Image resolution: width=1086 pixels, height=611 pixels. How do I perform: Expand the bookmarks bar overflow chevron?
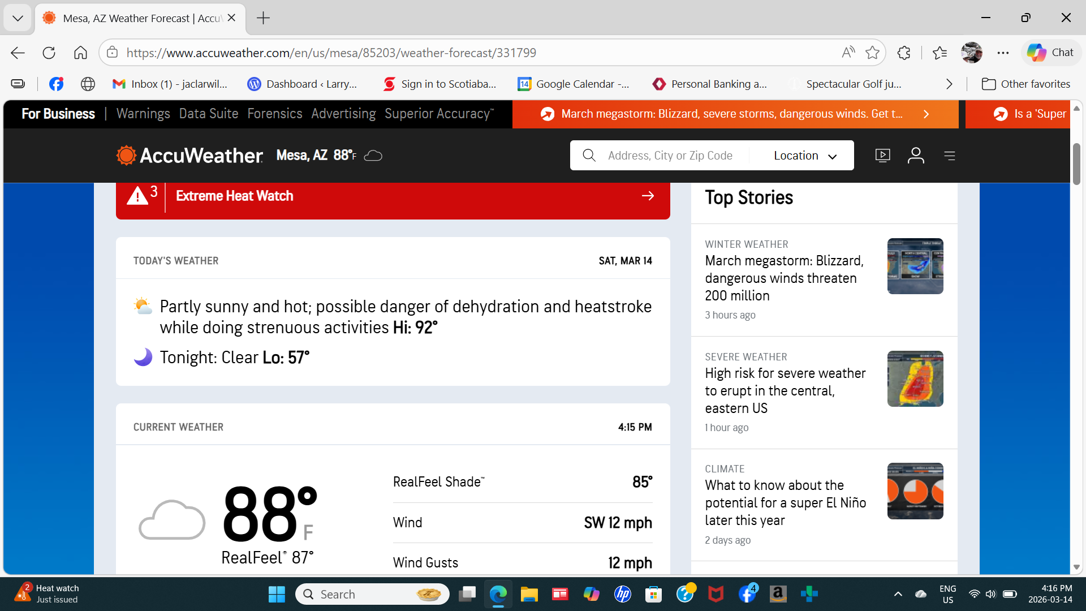949,84
